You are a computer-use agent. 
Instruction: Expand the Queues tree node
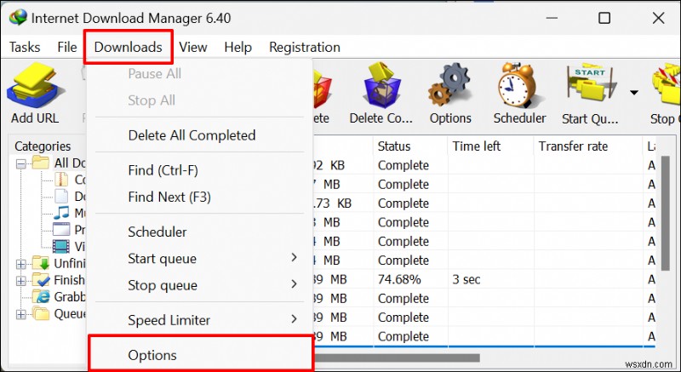coord(20,314)
